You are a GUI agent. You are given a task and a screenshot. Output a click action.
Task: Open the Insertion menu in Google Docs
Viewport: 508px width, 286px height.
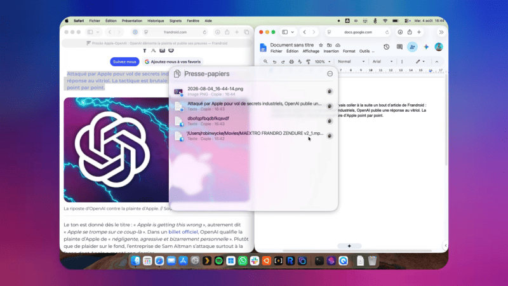[331, 51]
